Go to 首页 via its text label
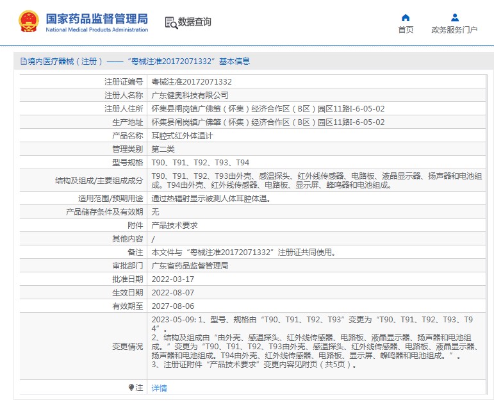This screenshot has height=405, width=494. [x=405, y=30]
